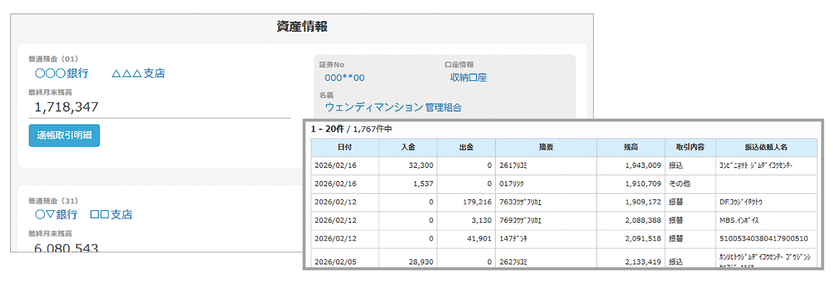The height and width of the screenshot is (281, 833).
Task: Click the requester number 5100534038041790​0510
Action: pyautogui.click(x=764, y=239)
